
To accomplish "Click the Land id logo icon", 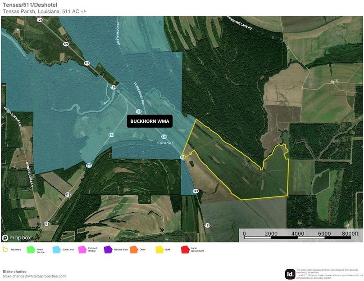I will [290, 274].
